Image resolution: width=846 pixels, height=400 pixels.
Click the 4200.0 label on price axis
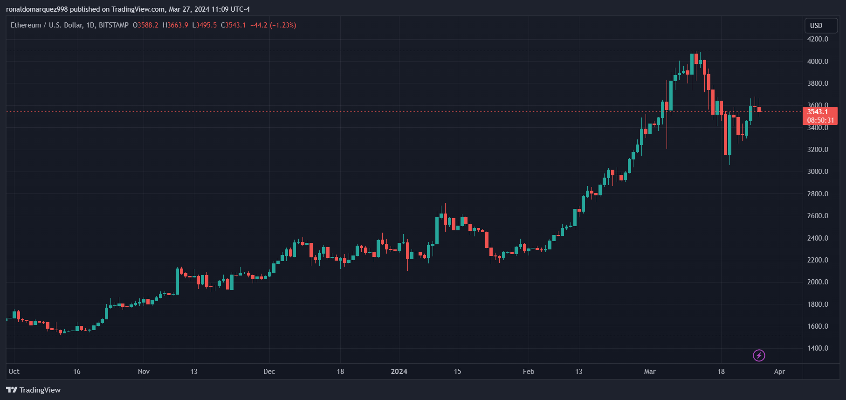(x=818, y=39)
